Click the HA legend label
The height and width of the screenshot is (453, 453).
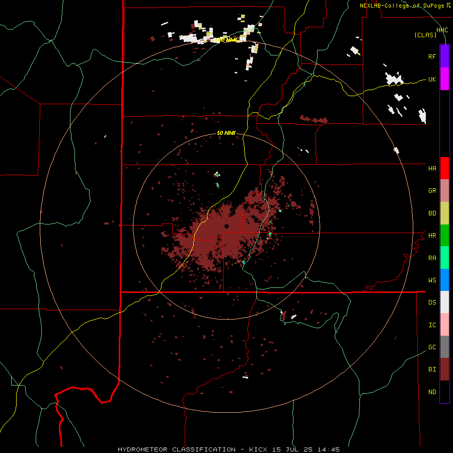[432, 169]
